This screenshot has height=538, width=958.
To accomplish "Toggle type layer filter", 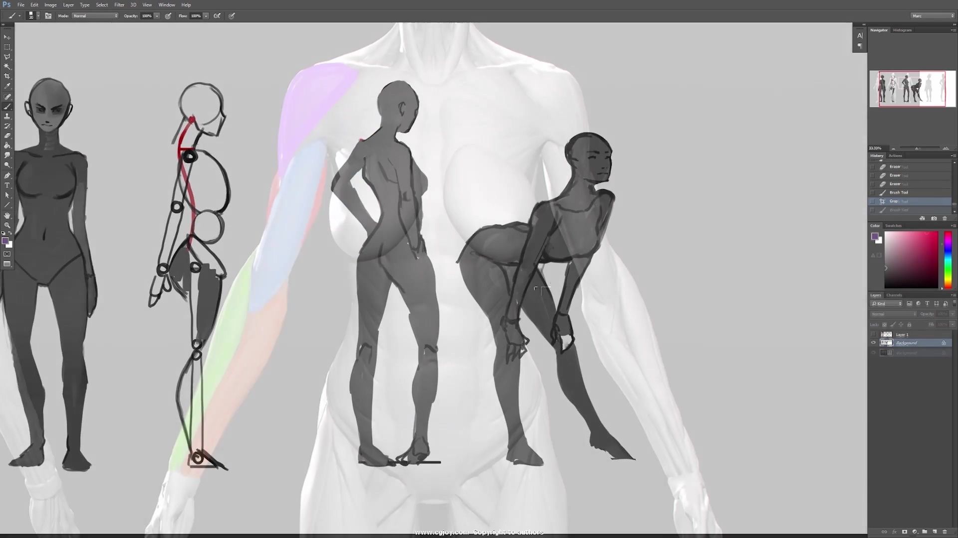I will (927, 303).
